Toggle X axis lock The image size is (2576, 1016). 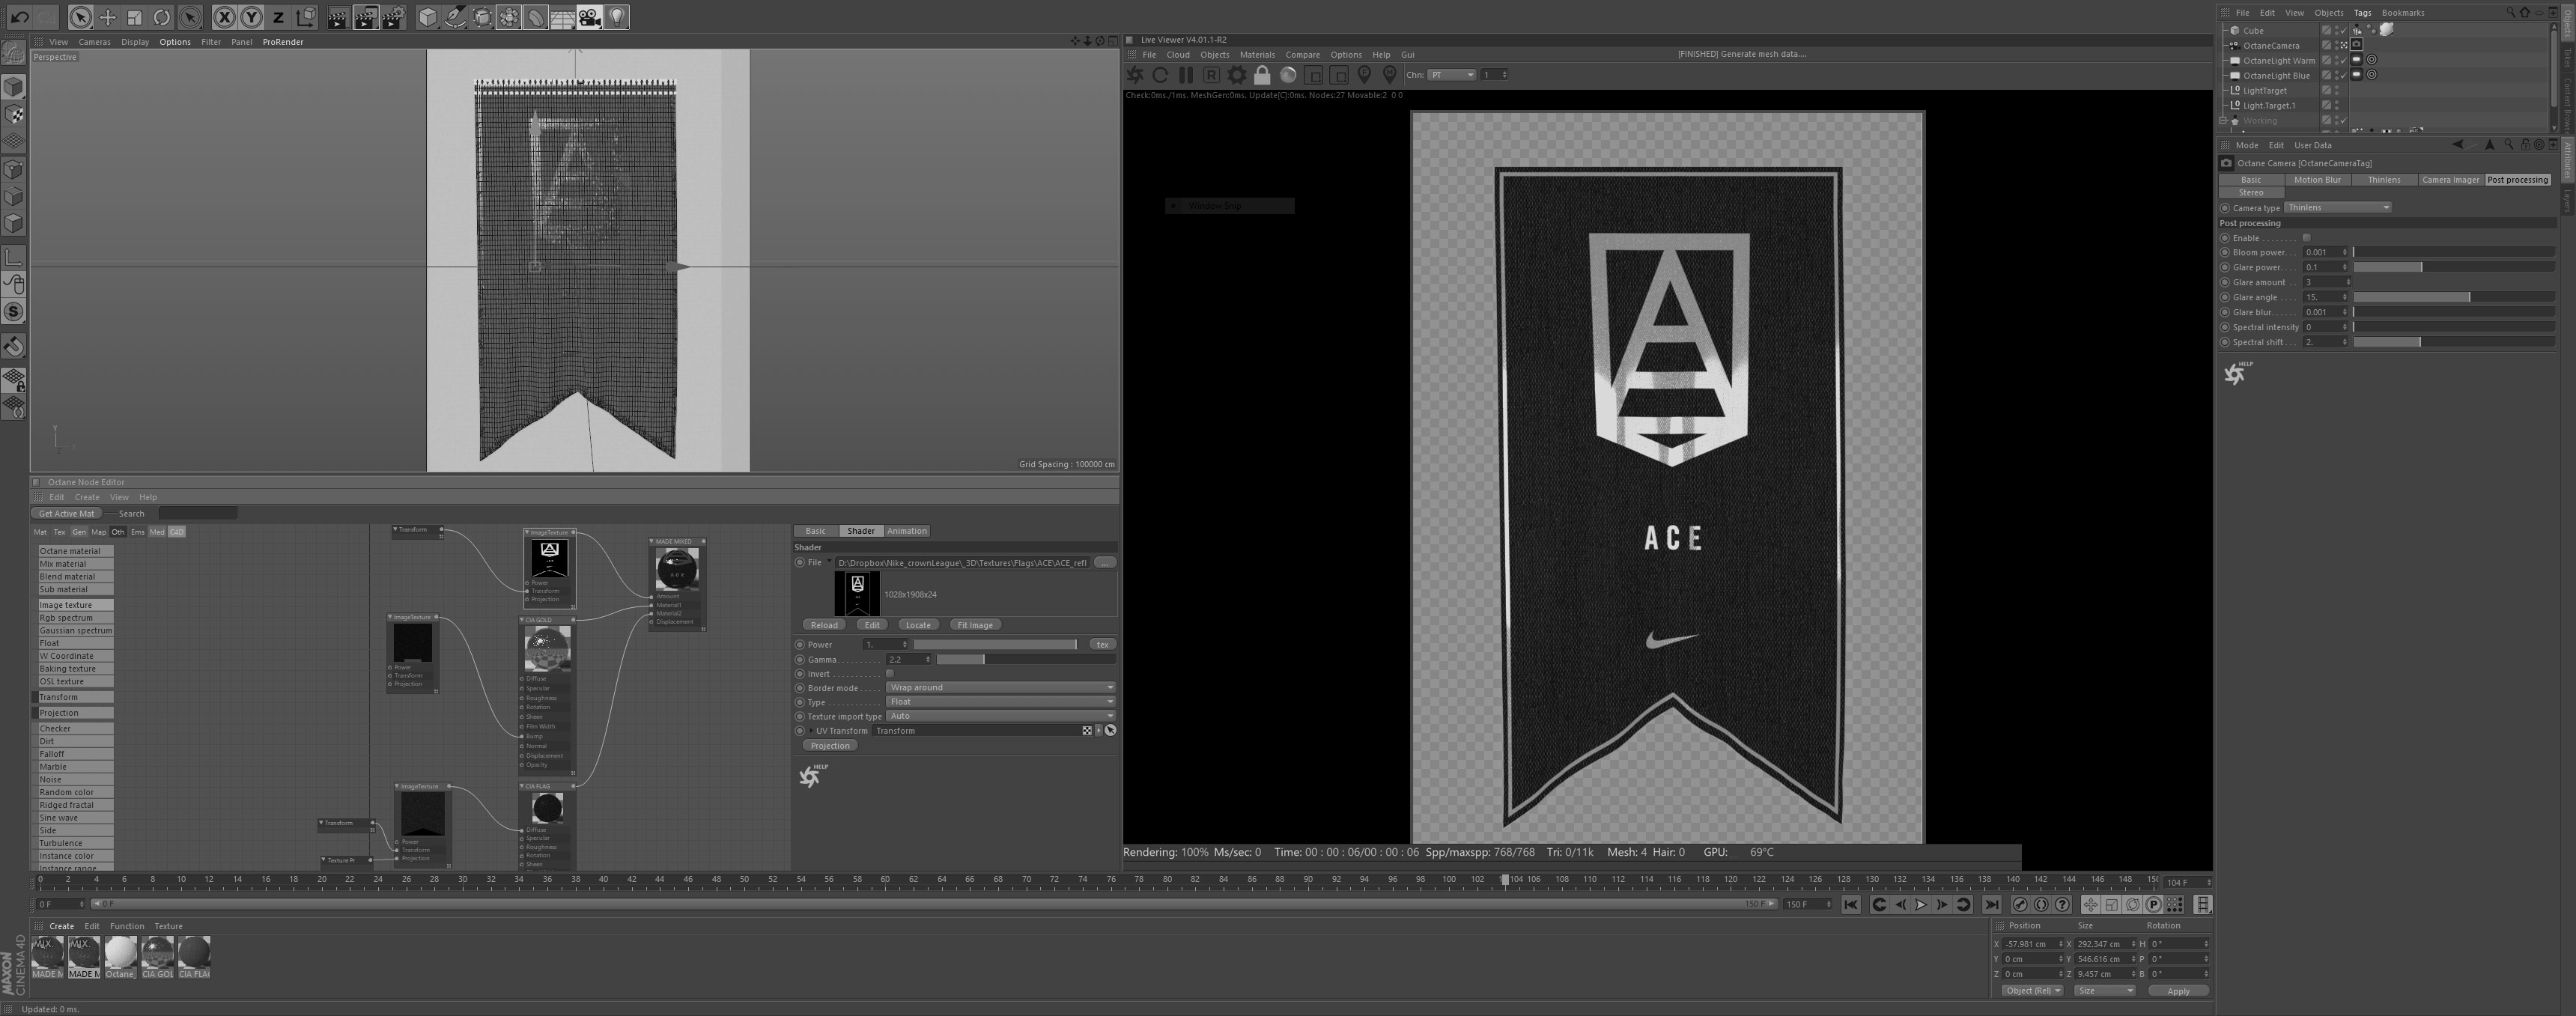point(224,17)
